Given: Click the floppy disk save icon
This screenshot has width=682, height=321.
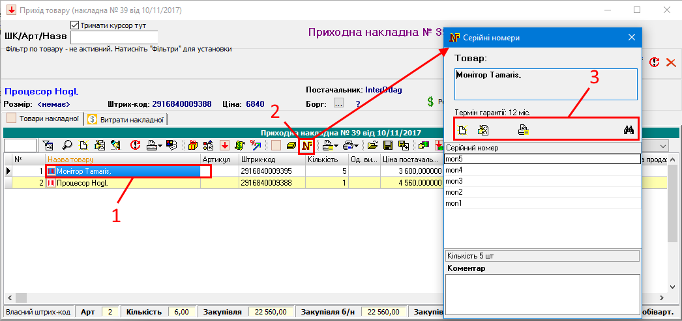Looking at the screenshot, I should pos(387,146).
